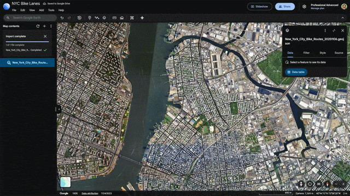Open the map layers tool icon

pyautogui.click(x=104, y=18)
